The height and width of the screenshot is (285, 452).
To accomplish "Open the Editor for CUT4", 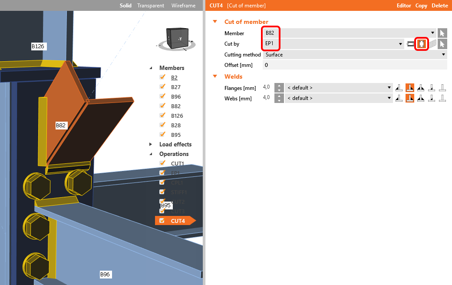I will (403, 6).
